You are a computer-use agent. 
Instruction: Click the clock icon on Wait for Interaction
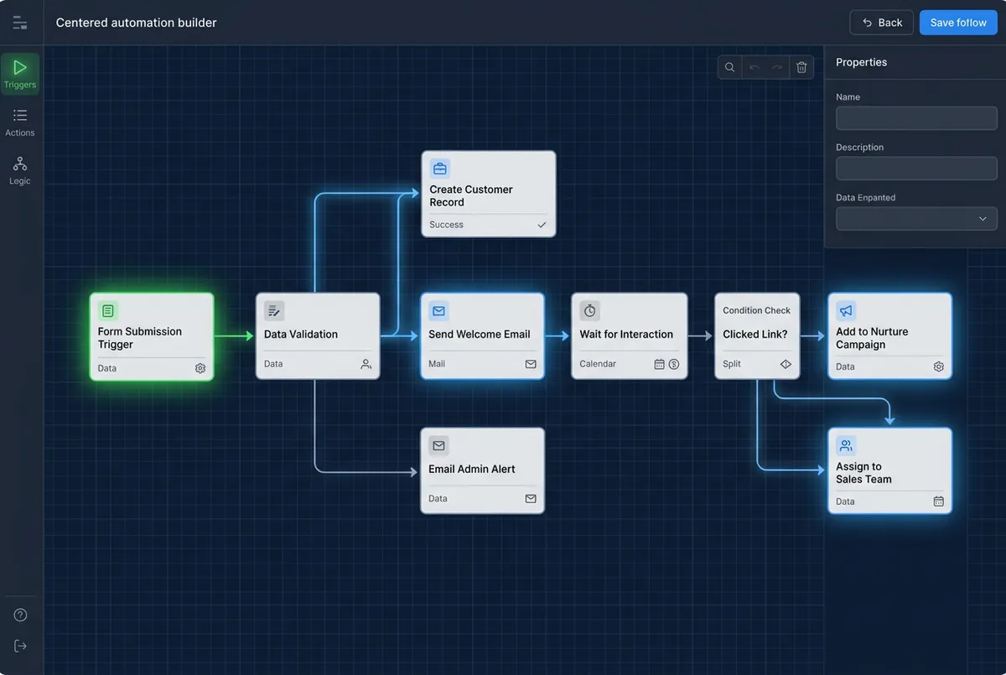tap(590, 311)
